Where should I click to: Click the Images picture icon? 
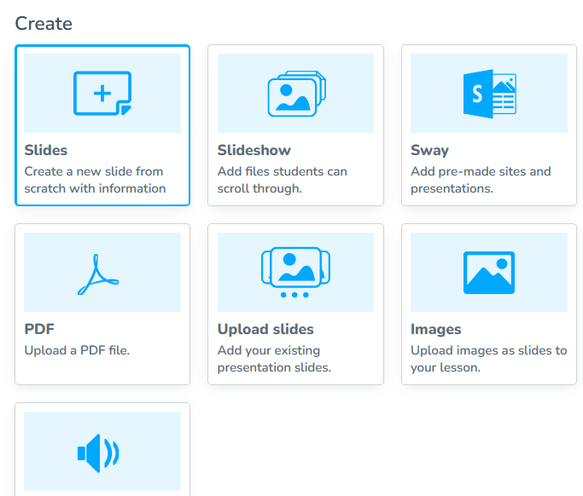(488, 273)
